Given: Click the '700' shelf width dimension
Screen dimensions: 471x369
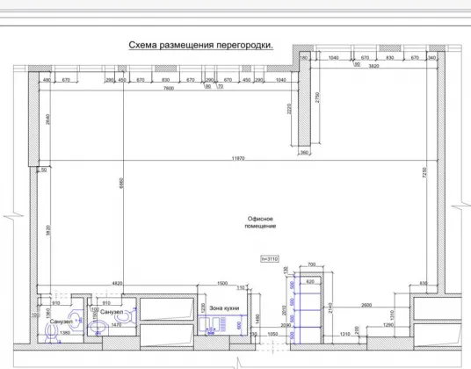Looking at the screenshot, I should [x=312, y=264].
